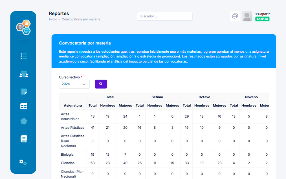Open the bulleted list sidebar icon
This screenshot has height=179, width=286.
tap(24, 56)
